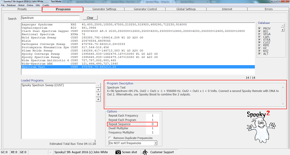290x155 pixels.
Task: Open the Global menu
Action: pos(21,5)
